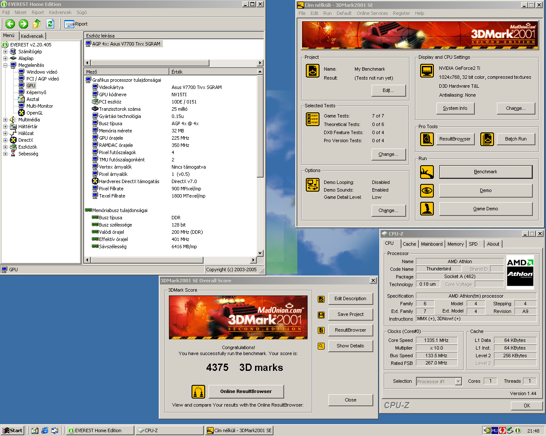Open the Processor selection dropdown in CPU-Z
The height and width of the screenshot is (436, 546).
pos(458,381)
